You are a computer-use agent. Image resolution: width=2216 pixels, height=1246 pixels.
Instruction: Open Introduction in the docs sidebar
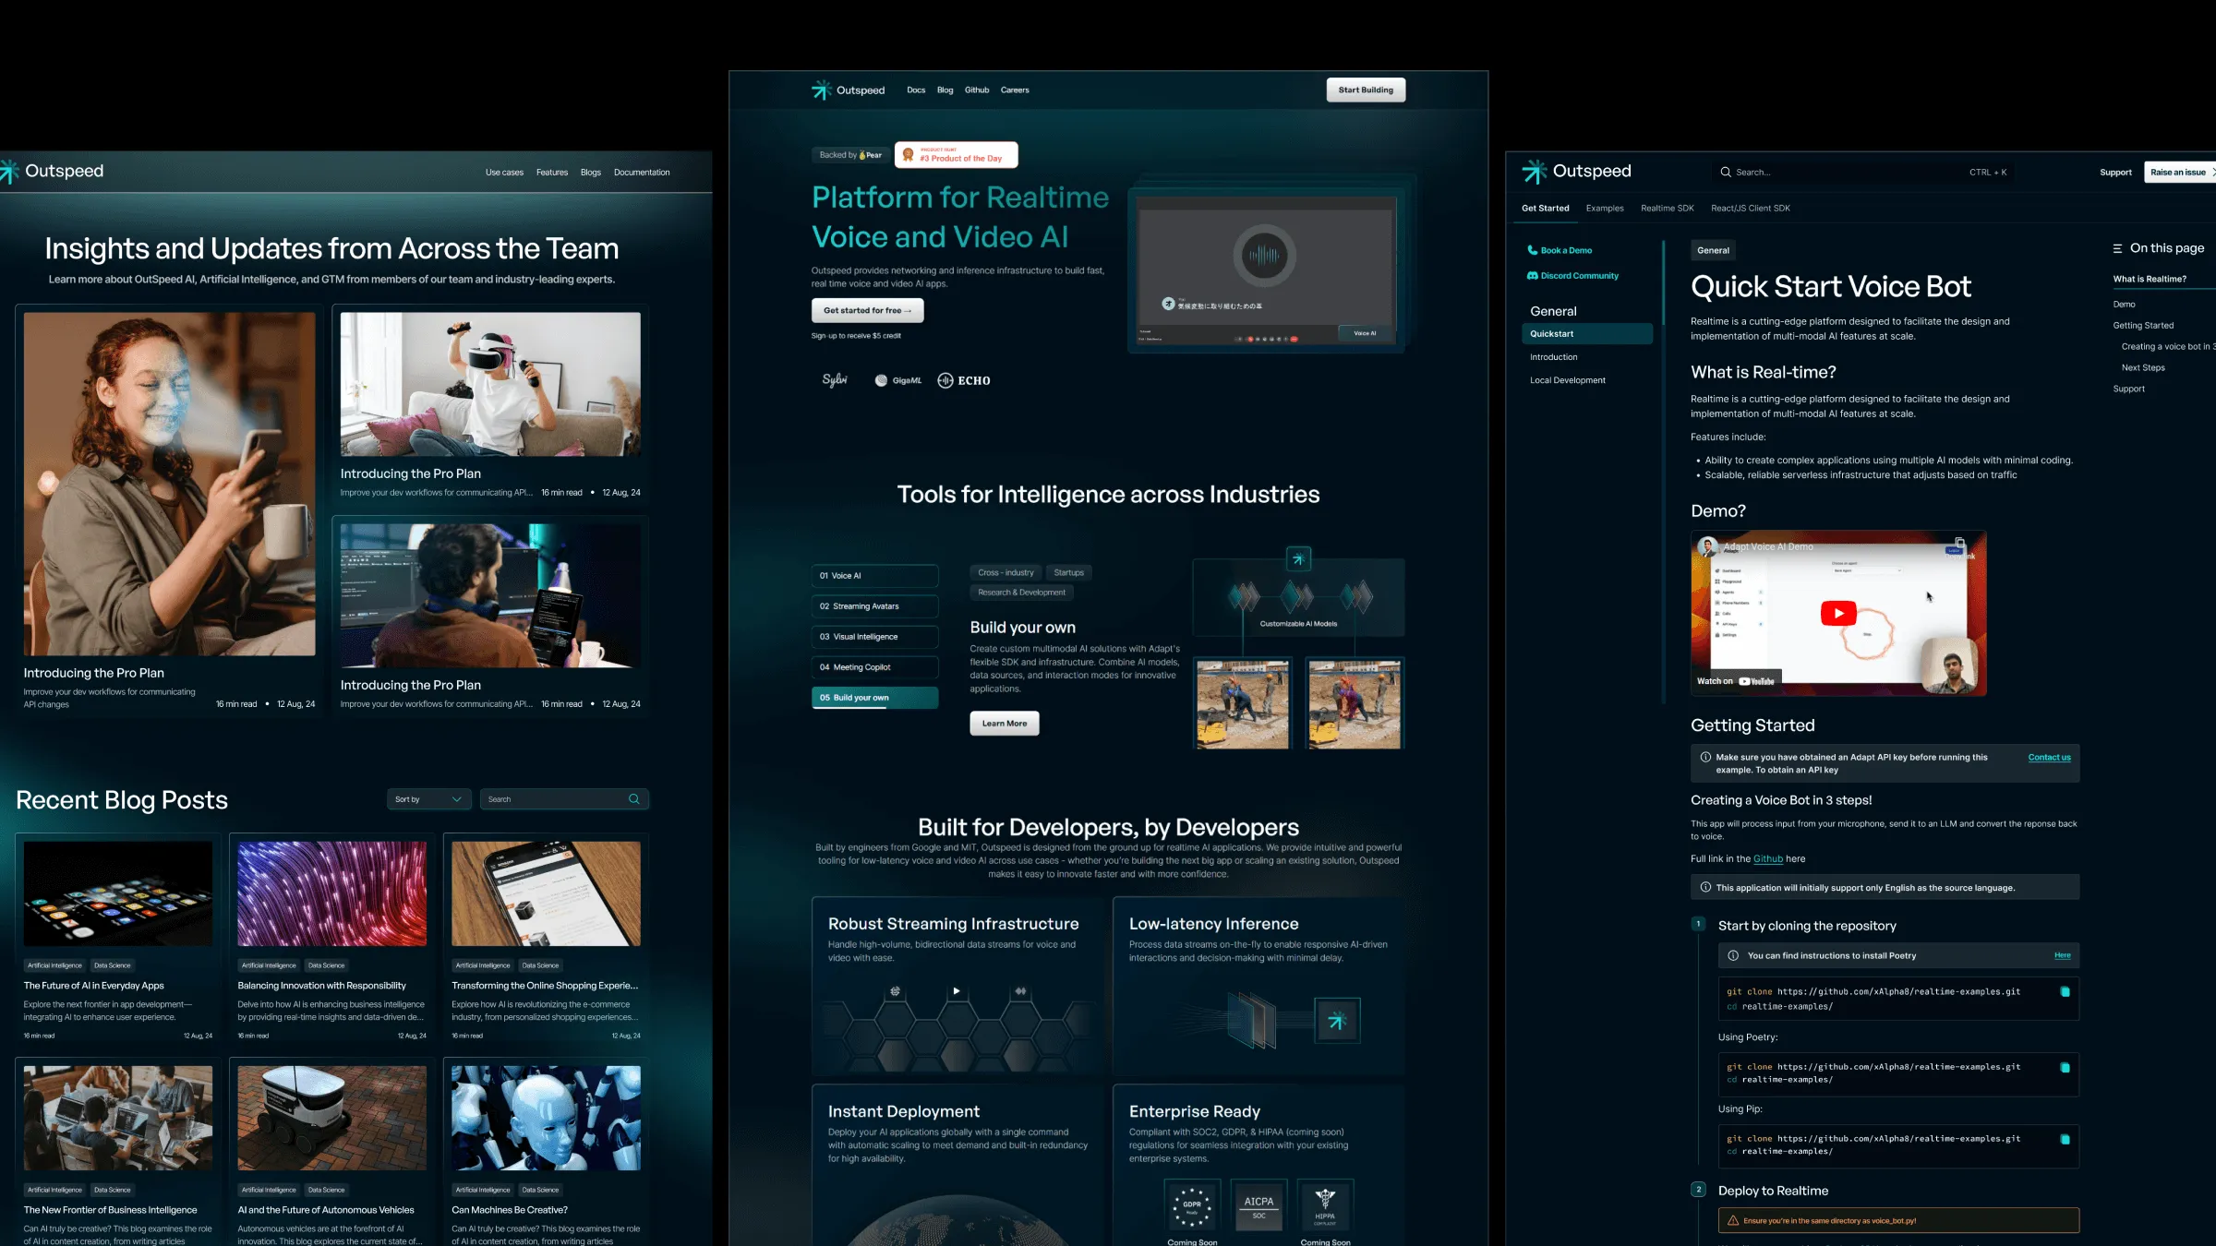1553,357
